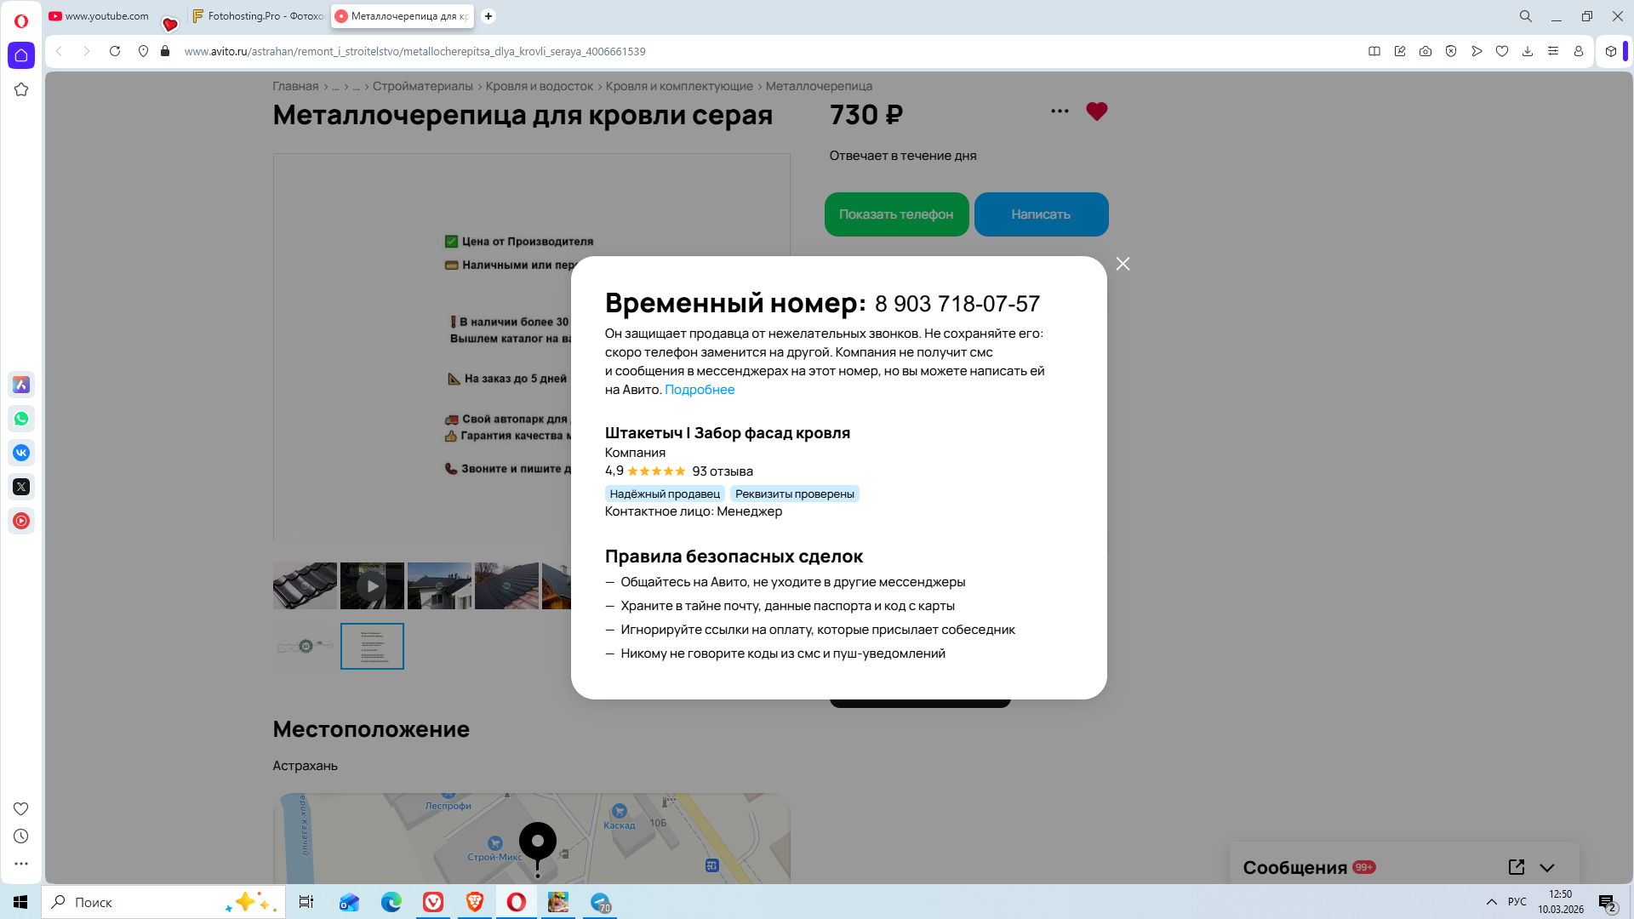Switch to Fotohosting.Pro tab

[258, 16]
